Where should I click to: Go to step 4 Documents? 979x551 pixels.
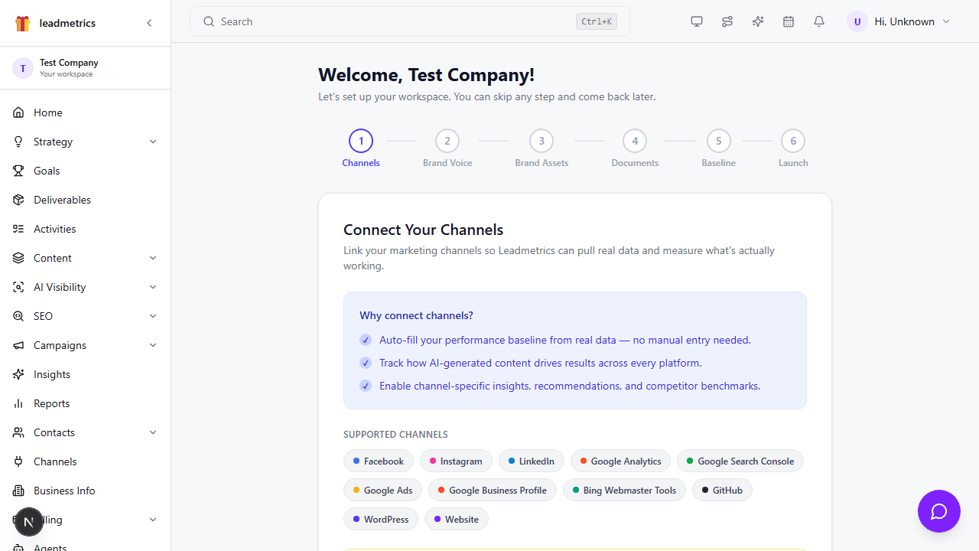click(635, 148)
